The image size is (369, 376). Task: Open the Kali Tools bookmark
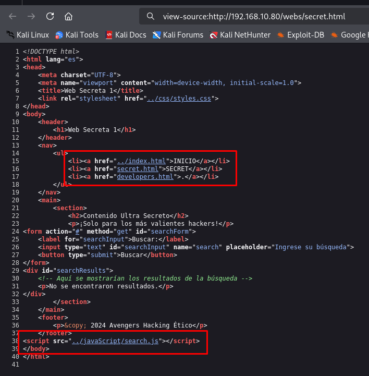click(x=77, y=35)
